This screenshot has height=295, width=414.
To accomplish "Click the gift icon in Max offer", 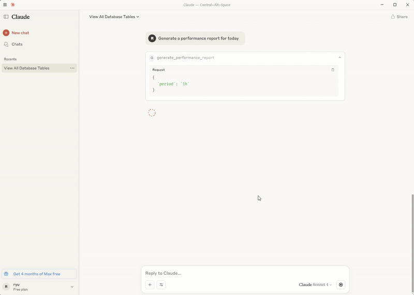I will pos(6,274).
